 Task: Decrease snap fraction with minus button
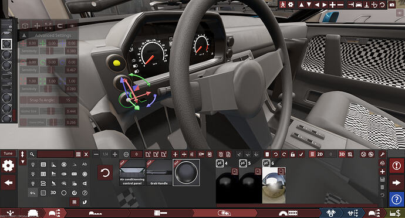click(96, 154)
